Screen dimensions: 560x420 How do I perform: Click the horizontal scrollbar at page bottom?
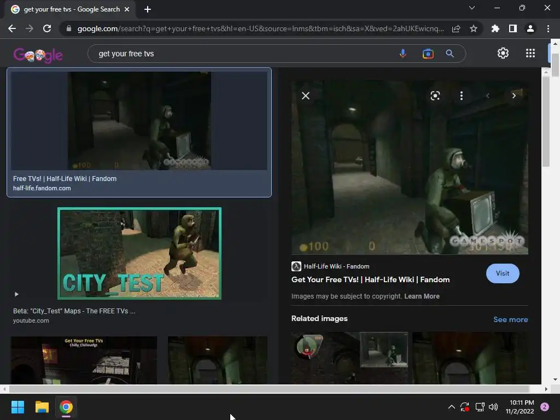(x=269, y=389)
